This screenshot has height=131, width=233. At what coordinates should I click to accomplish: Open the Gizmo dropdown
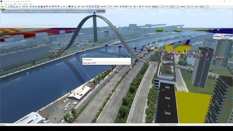(x=204, y=7)
